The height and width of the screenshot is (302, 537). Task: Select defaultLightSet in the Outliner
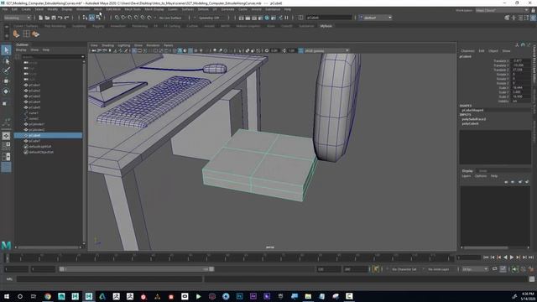40,147
